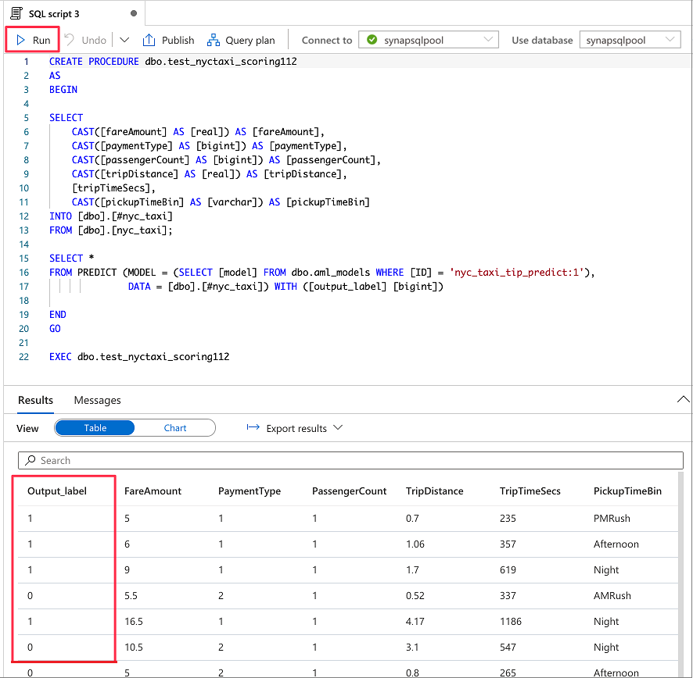The image size is (693, 678).
Task: Expand the Export results dropdown chevron
Action: (x=338, y=427)
